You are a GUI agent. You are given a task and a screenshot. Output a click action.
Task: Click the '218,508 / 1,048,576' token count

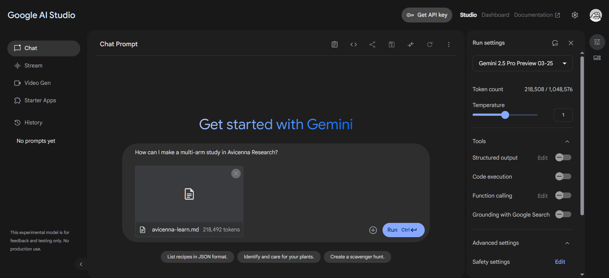[x=548, y=89]
